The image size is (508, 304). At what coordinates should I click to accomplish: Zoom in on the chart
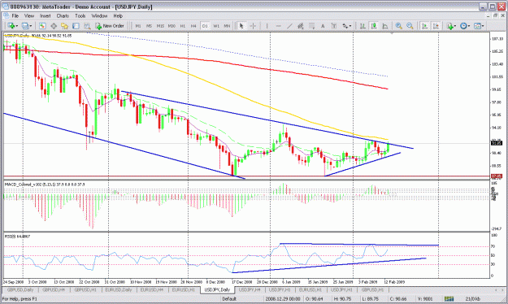[399, 26]
